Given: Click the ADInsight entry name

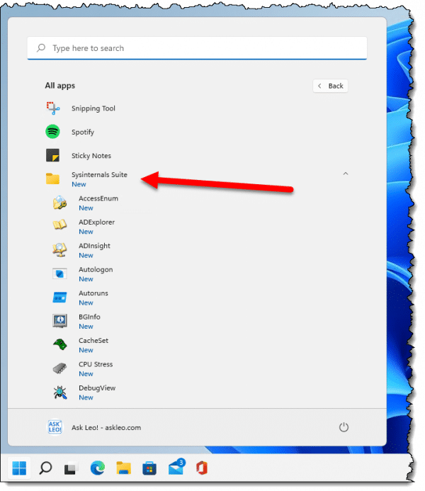Looking at the screenshot, I should click(x=94, y=246).
